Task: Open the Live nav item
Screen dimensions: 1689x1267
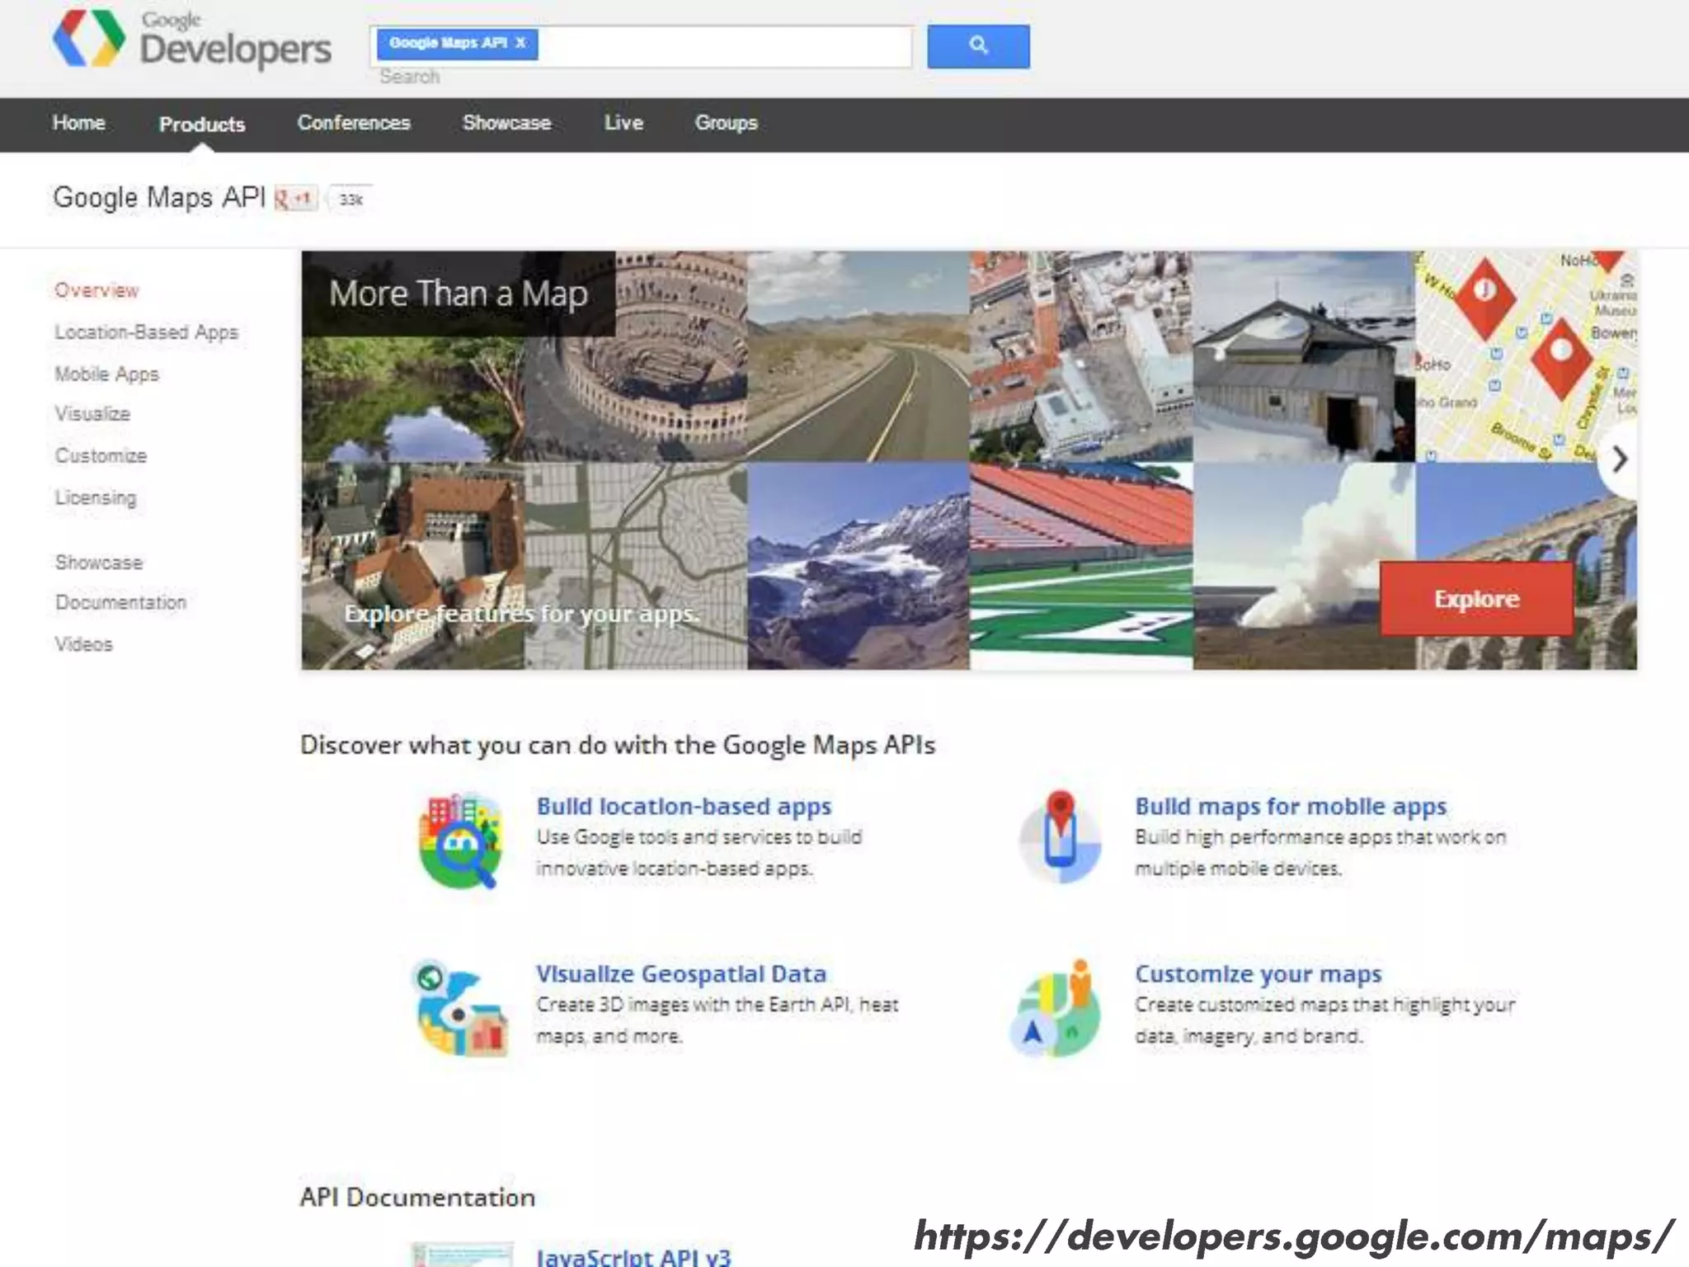Action: (623, 123)
